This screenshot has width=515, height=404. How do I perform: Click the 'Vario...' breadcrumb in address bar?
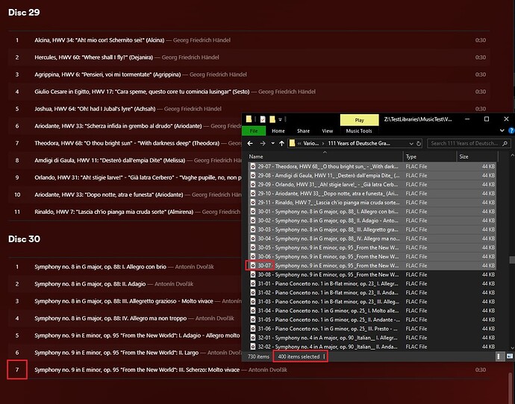point(310,143)
